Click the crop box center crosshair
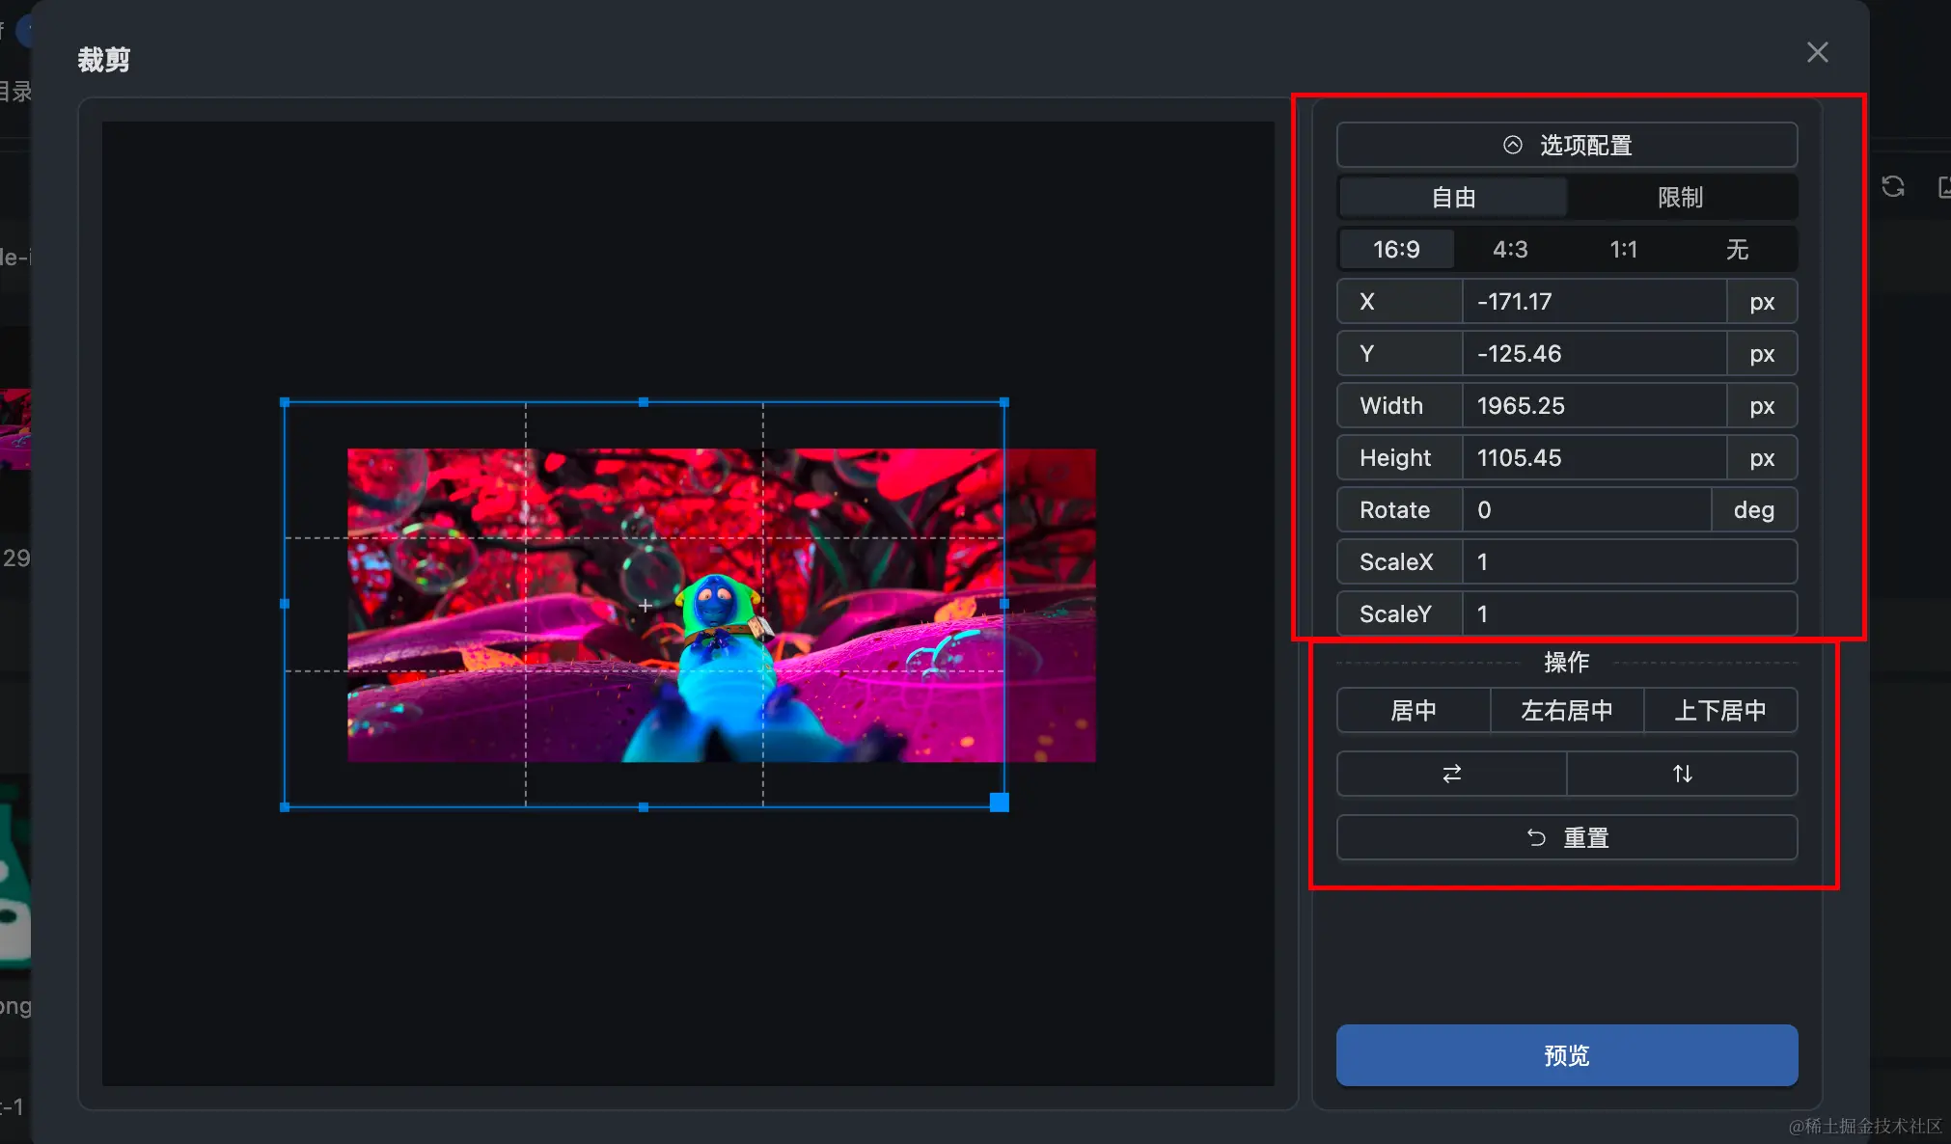1951x1144 pixels. [645, 606]
